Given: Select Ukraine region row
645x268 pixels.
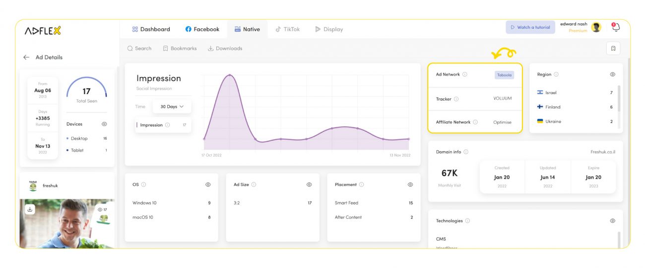Looking at the screenshot, I should (575, 121).
